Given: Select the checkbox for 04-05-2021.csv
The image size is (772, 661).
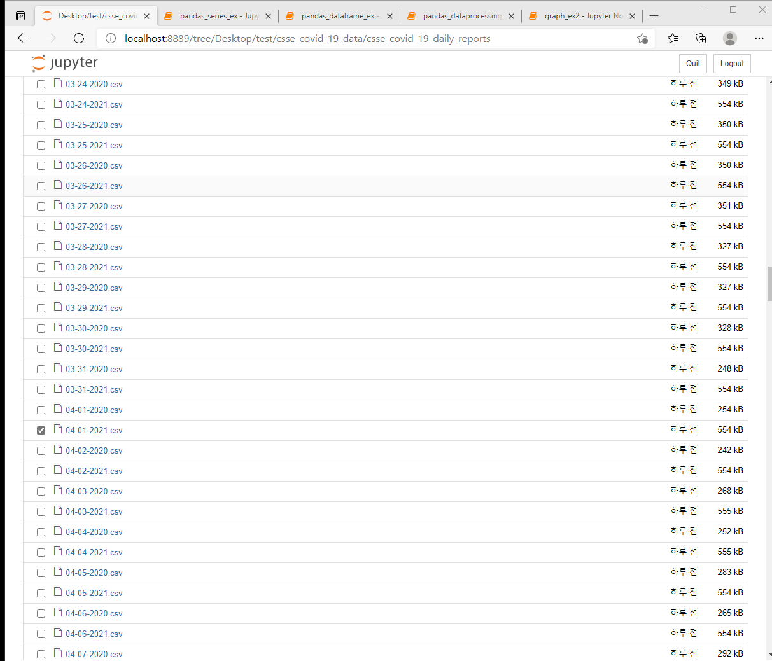Looking at the screenshot, I should [x=41, y=593].
